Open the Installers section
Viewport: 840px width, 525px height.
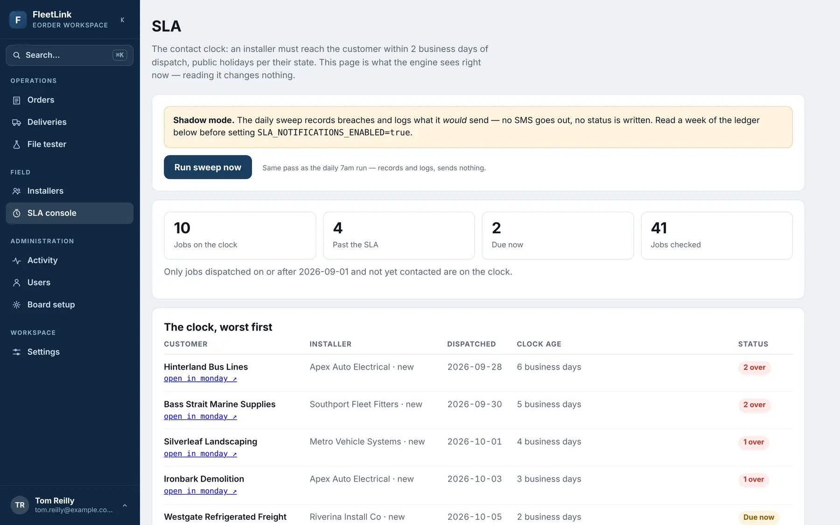pos(70,191)
